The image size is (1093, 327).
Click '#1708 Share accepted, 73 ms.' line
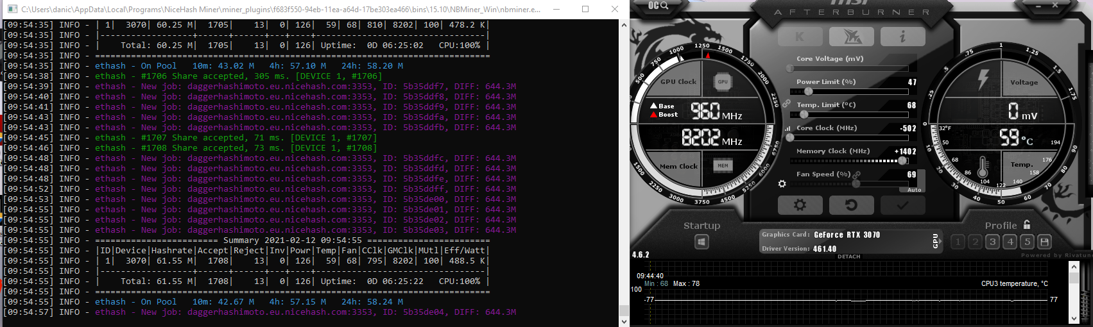pyautogui.click(x=236, y=147)
